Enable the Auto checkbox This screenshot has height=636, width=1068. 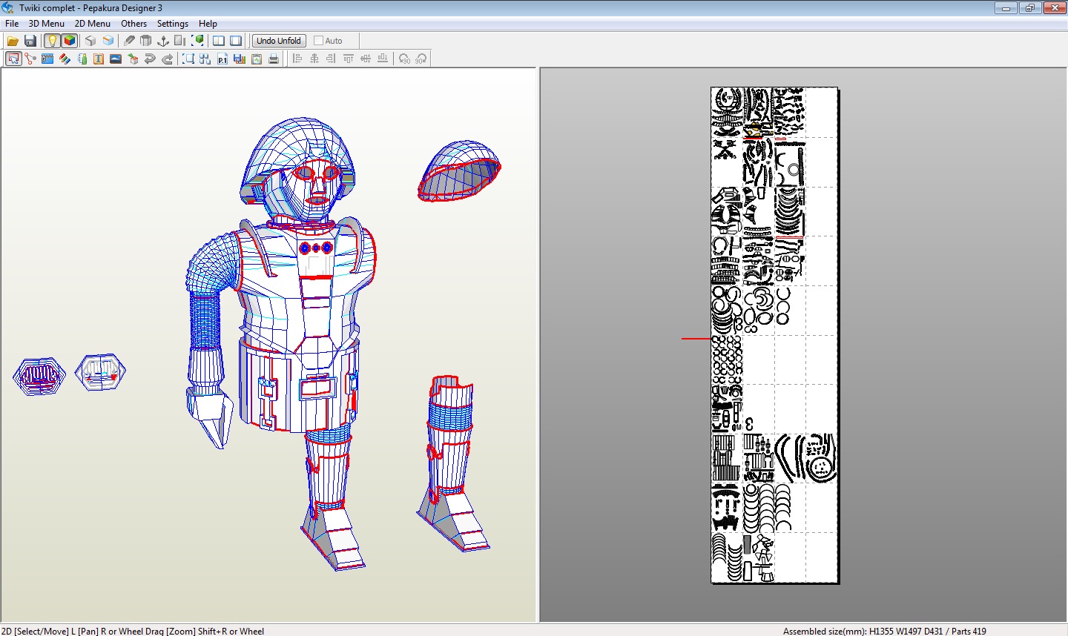click(319, 41)
